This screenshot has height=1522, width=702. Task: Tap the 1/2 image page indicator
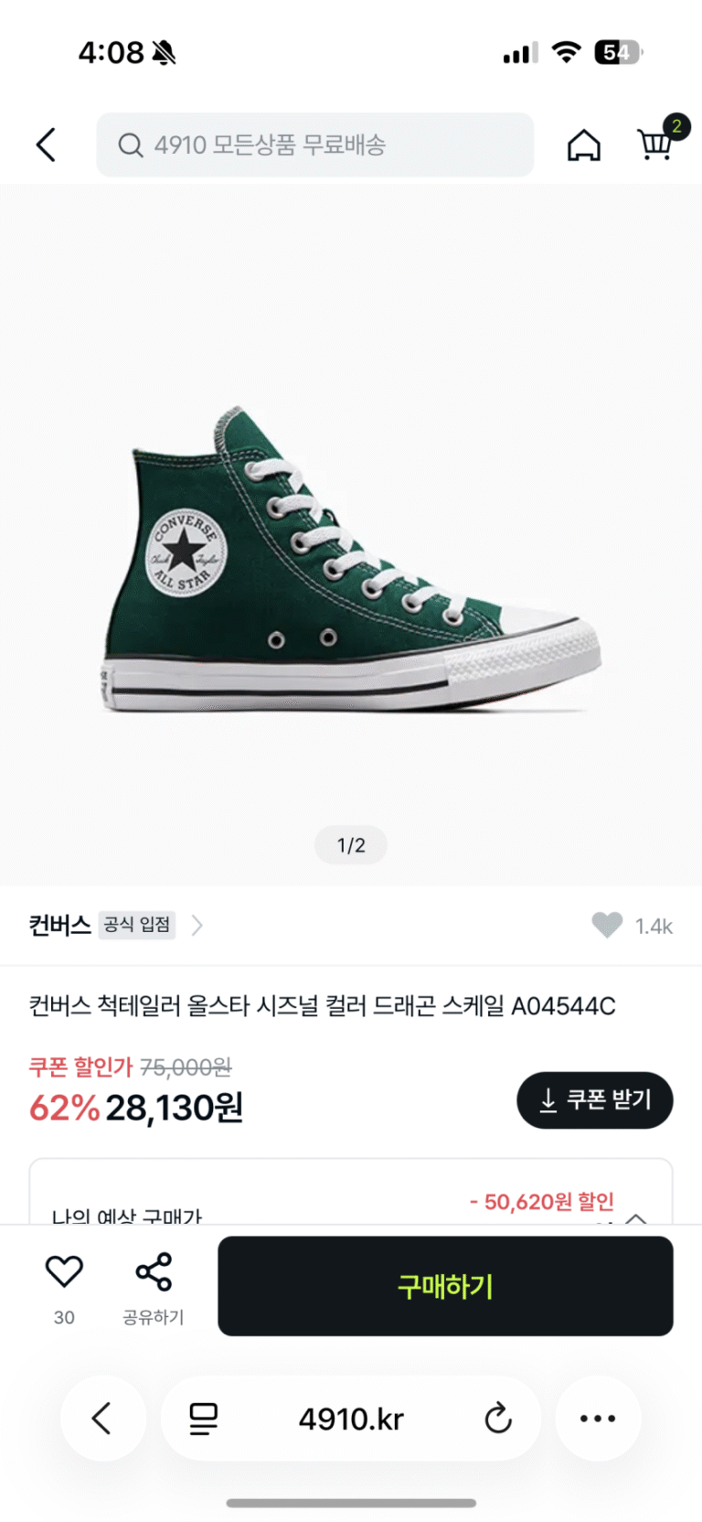pos(351,845)
